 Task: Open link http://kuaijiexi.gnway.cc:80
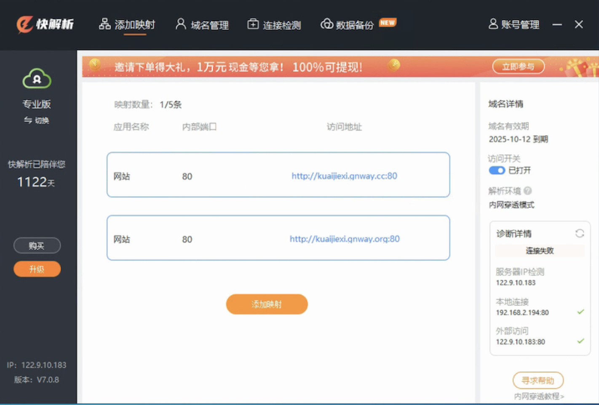(344, 176)
